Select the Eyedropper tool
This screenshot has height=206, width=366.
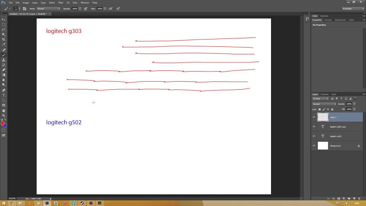tap(4, 45)
